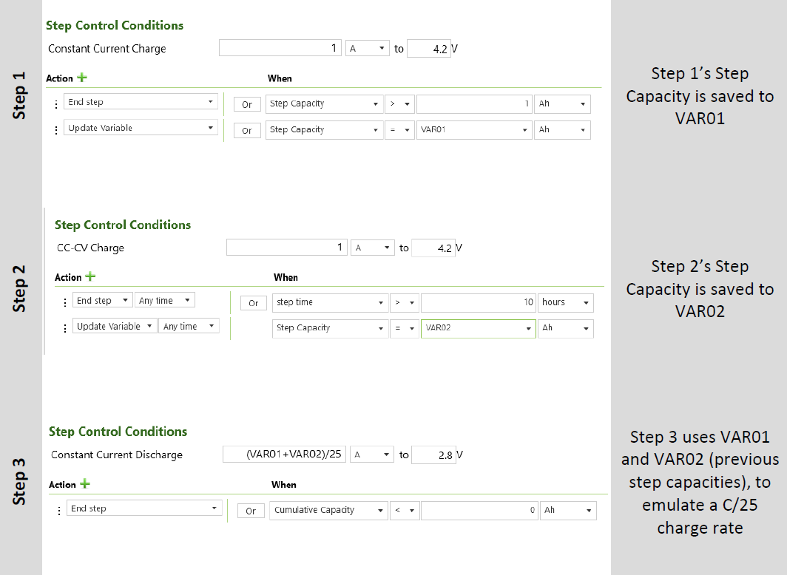Open the VAR02 variable dropdown
This screenshot has height=575, width=787.
click(479, 328)
